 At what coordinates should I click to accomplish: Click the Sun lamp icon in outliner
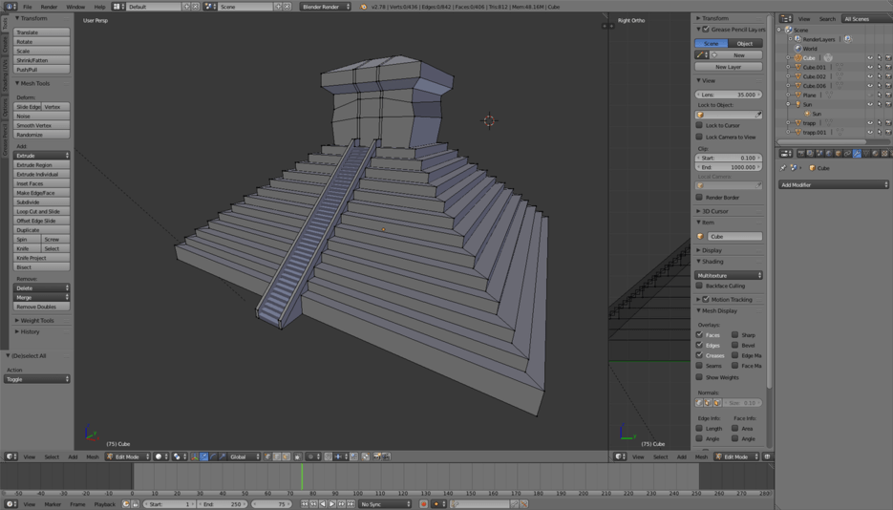click(x=798, y=104)
